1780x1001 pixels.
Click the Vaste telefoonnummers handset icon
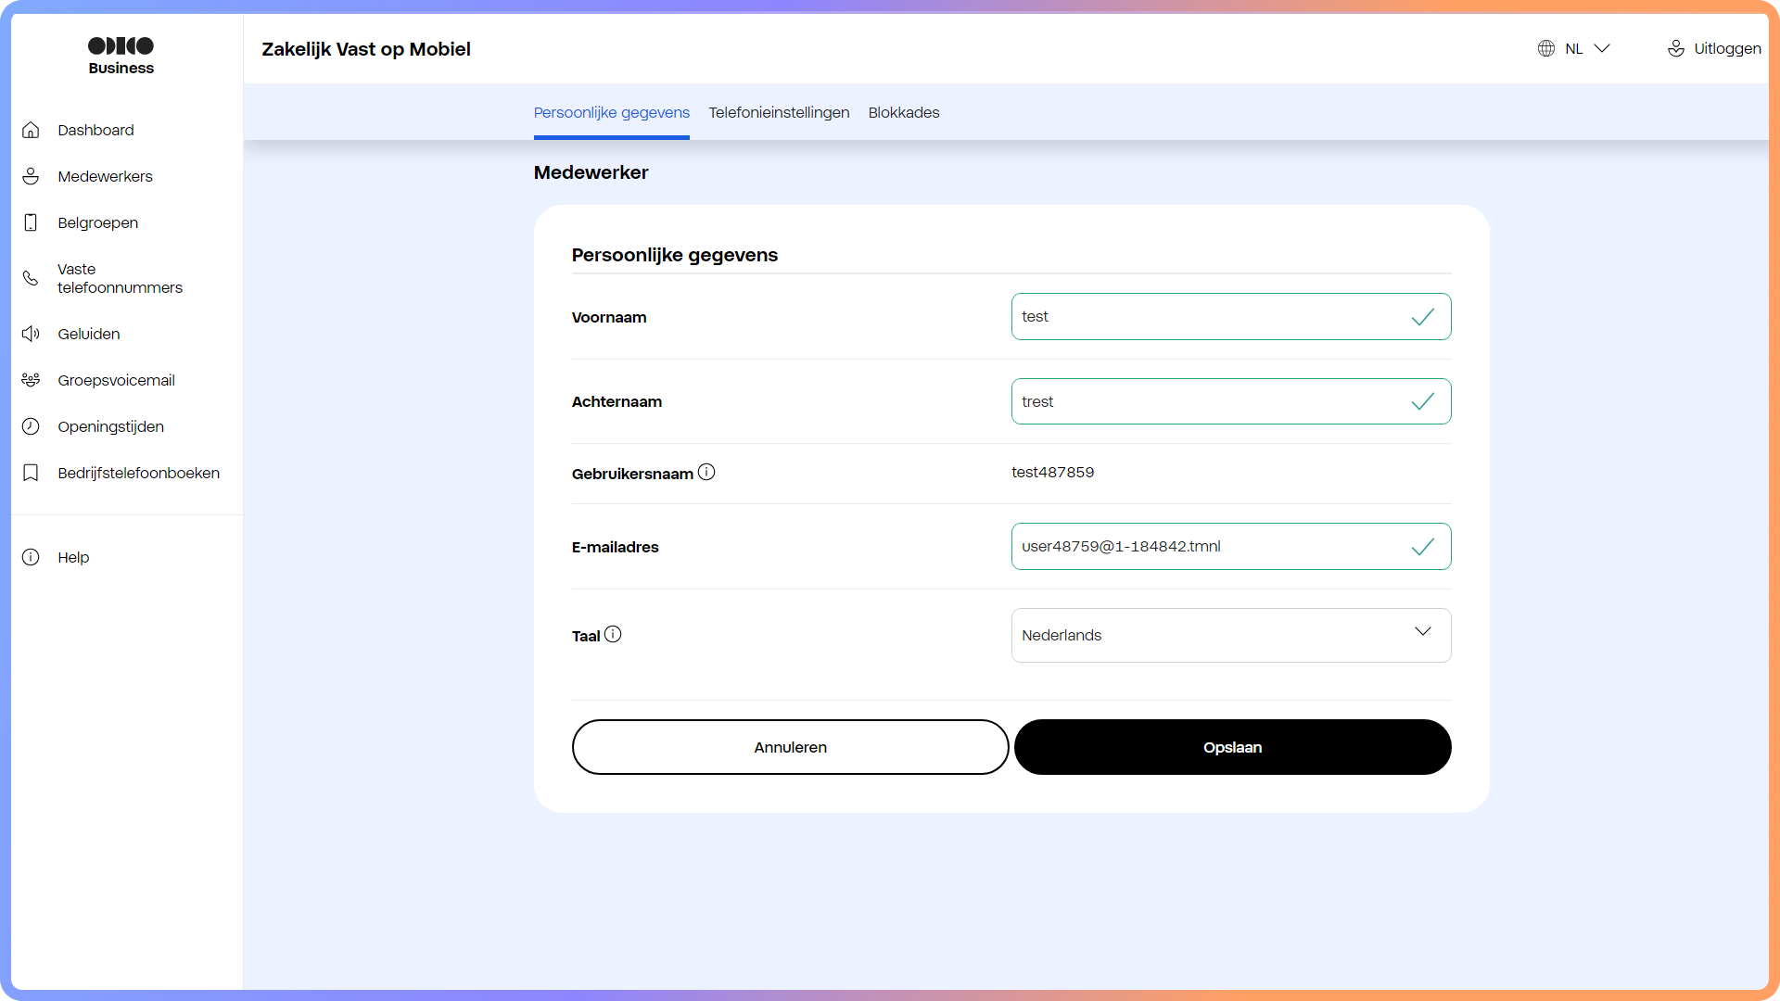point(31,278)
